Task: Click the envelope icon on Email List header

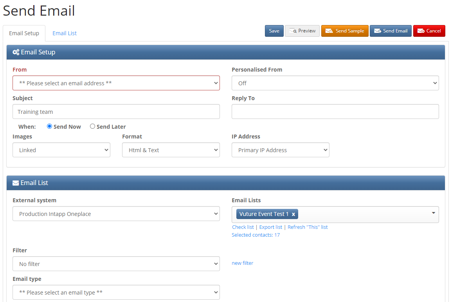Action: point(15,183)
